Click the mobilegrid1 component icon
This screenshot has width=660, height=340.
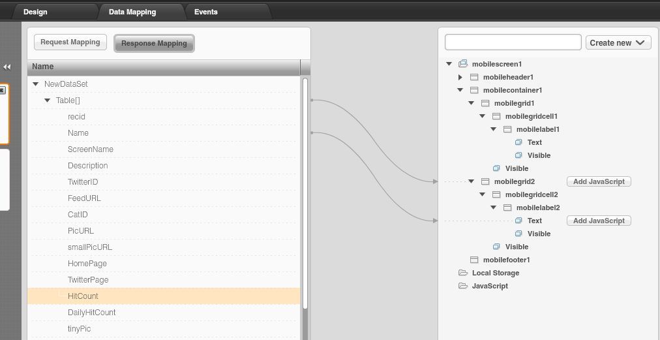pos(485,103)
